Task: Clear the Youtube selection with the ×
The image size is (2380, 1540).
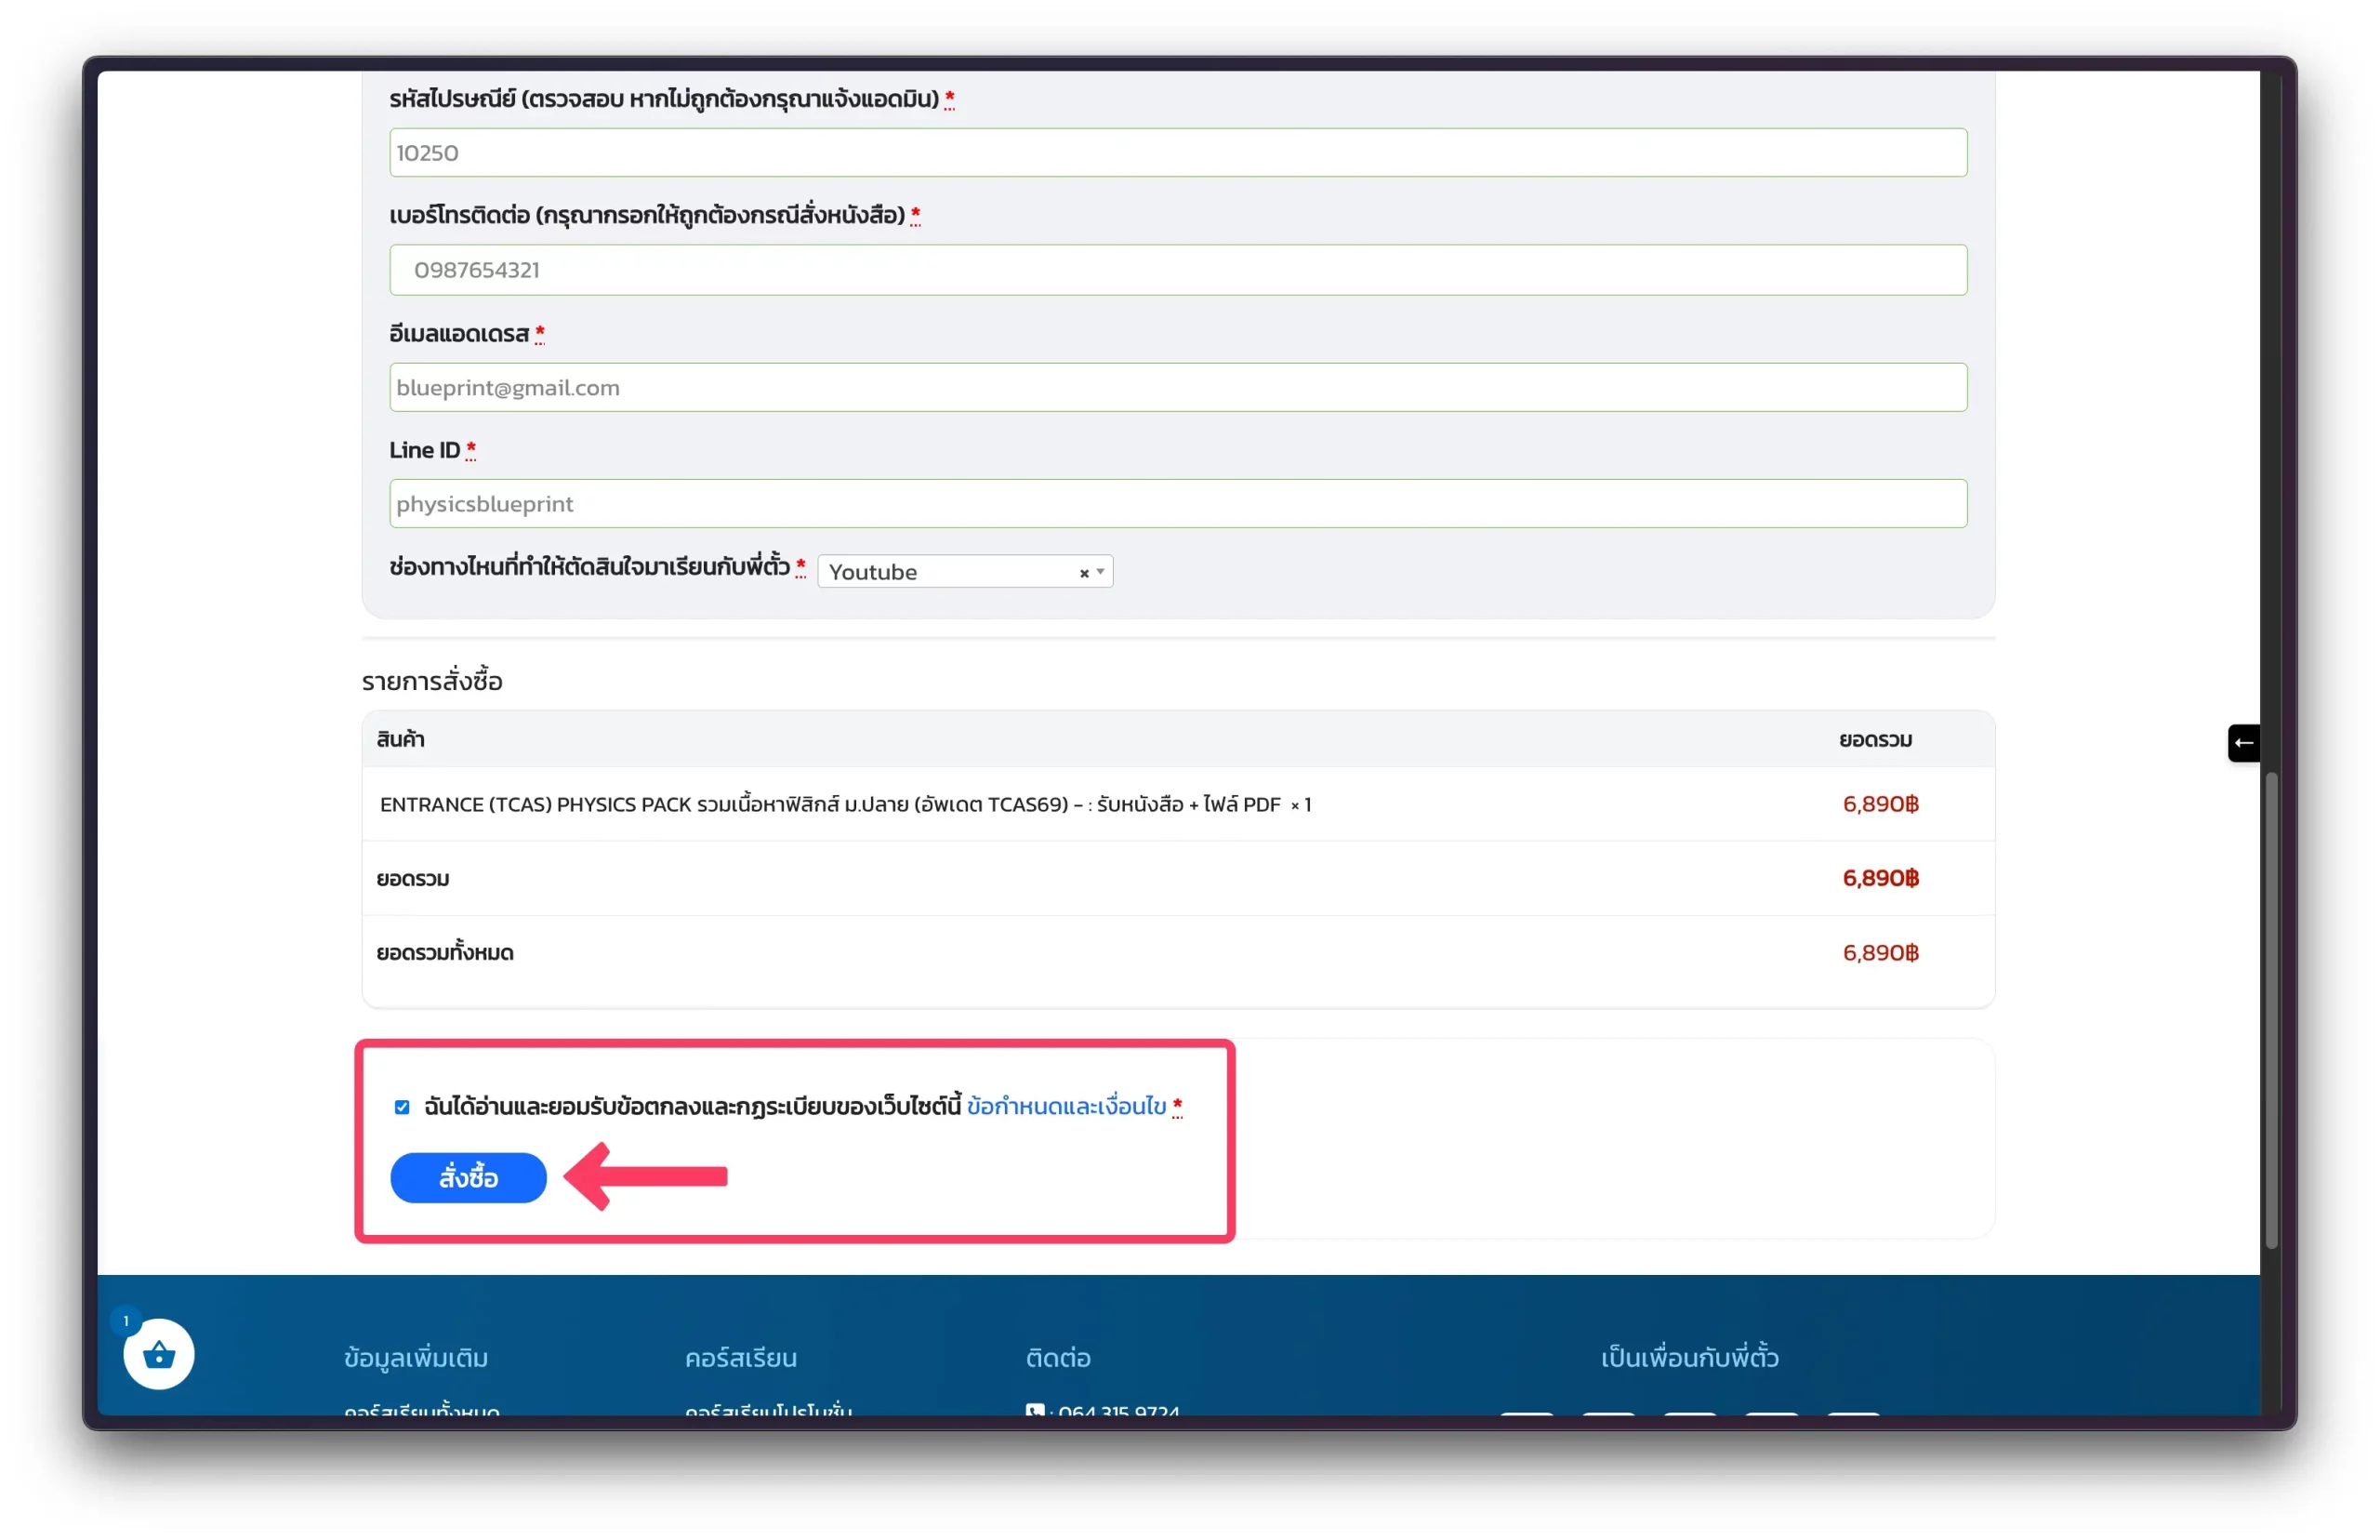Action: (1083, 573)
